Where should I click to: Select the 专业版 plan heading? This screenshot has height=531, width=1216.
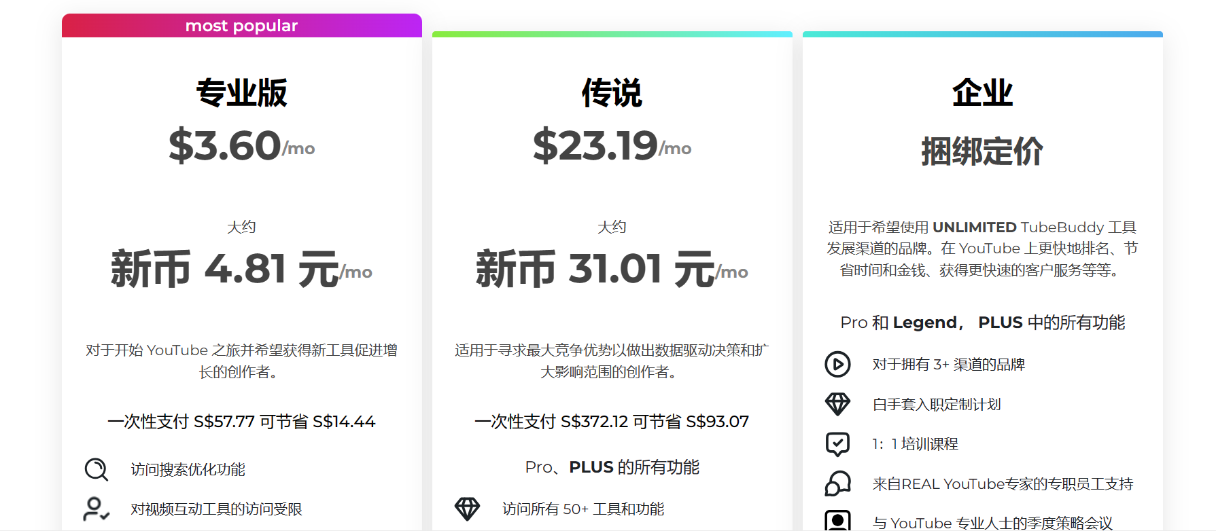(x=242, y=93)
